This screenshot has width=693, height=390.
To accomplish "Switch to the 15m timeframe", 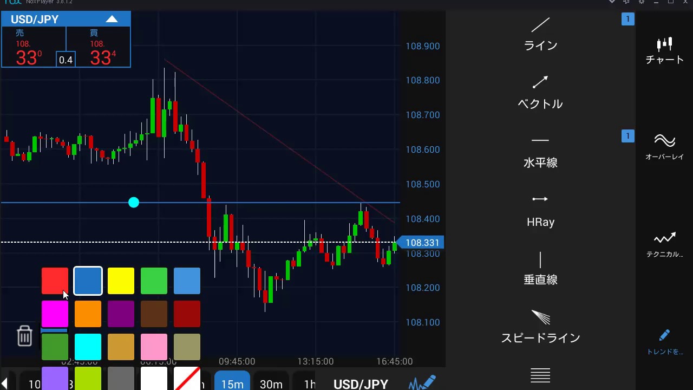I will click(232, 381).
